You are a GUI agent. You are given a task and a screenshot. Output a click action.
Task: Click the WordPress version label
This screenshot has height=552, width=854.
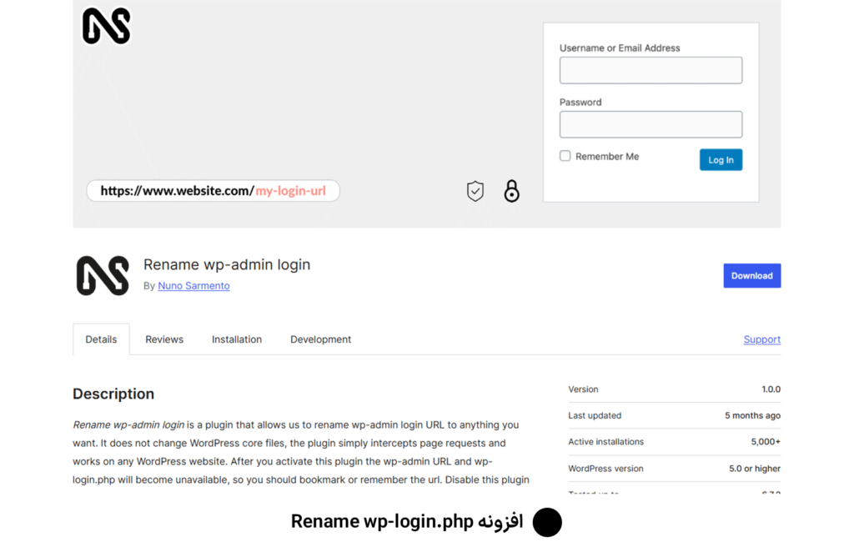(605, 468)
